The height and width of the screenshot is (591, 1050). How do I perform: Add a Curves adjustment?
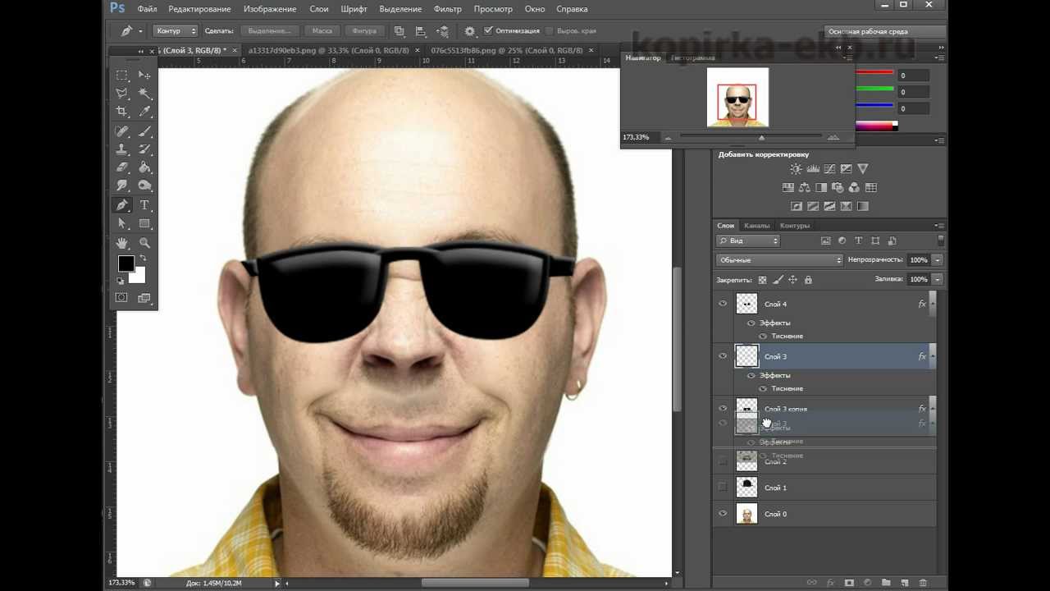coord(829,169)
